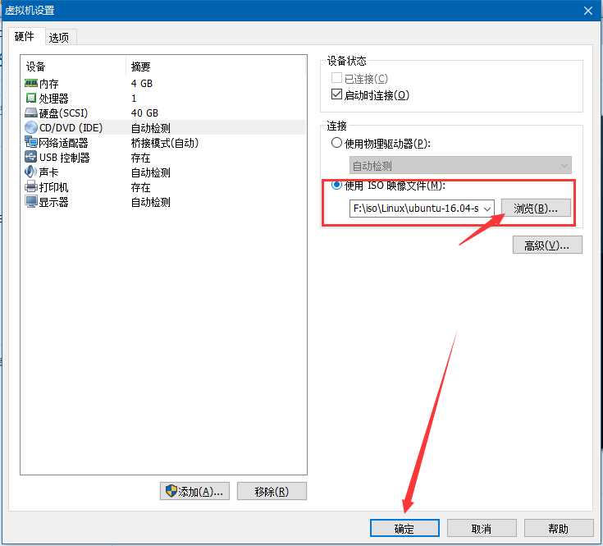Click the USB controller icon

(x=31, y=157)
